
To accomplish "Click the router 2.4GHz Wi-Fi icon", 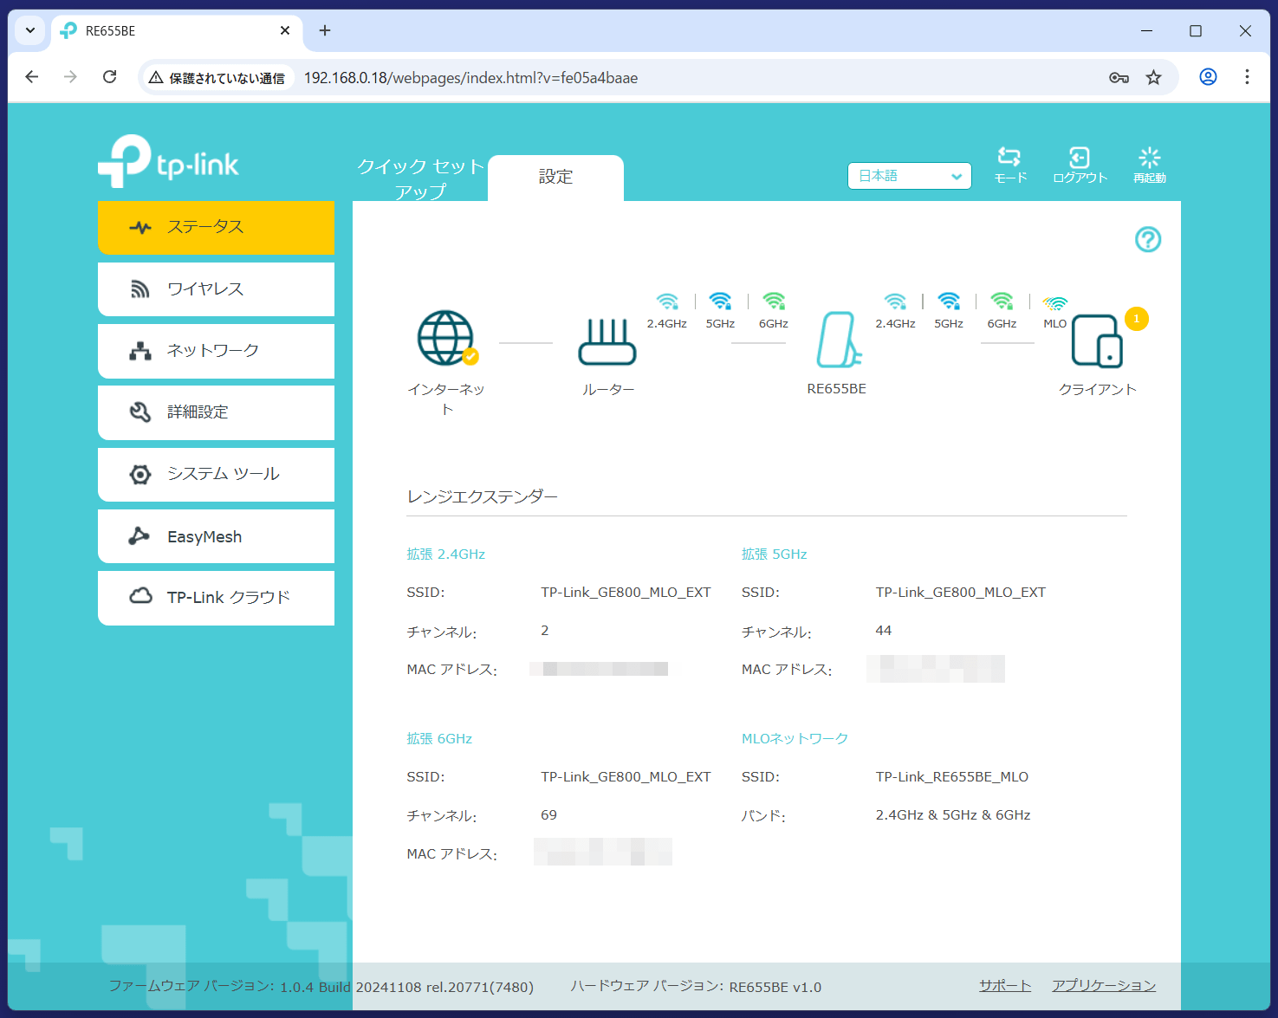I will point(667,301).
